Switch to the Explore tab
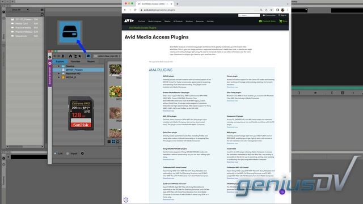Image resolution: width=363 pixels, height=204 pixels. pyautogui.click(x=60, y=61)
